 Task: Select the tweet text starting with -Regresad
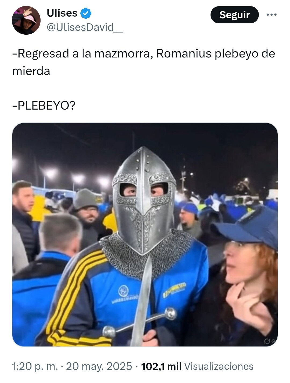tap(144, 62)
